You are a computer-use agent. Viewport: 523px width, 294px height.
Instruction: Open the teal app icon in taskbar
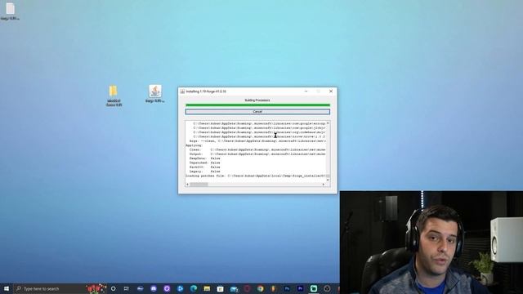click(x=314, y=288)
